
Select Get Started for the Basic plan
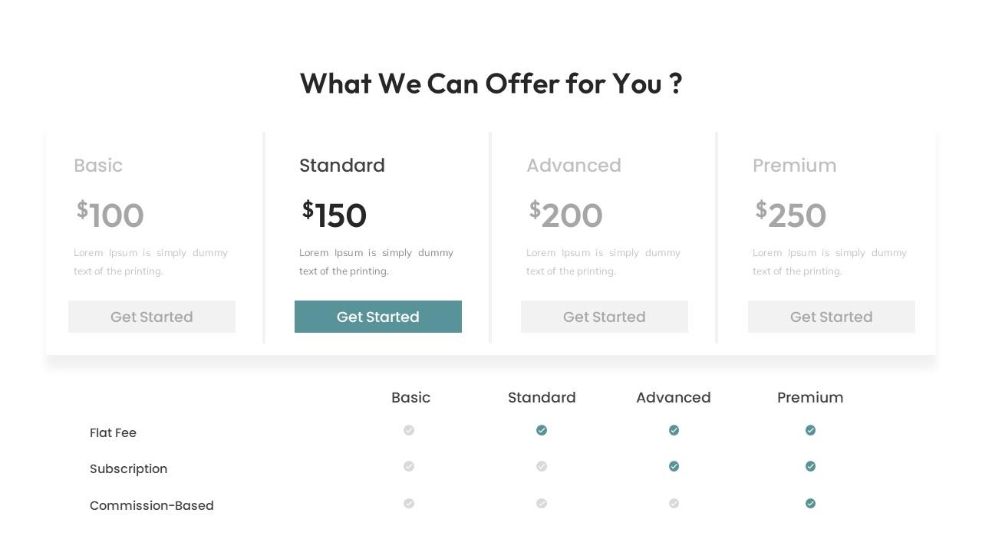[152, 317]
